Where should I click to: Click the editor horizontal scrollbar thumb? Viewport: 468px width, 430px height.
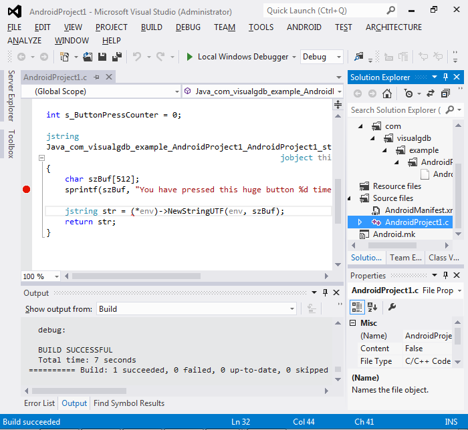136,276
